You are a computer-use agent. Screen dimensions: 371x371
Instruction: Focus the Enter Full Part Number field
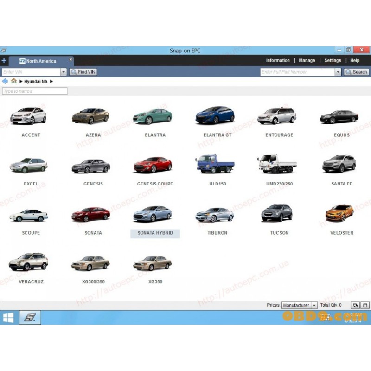click(298, 72)
